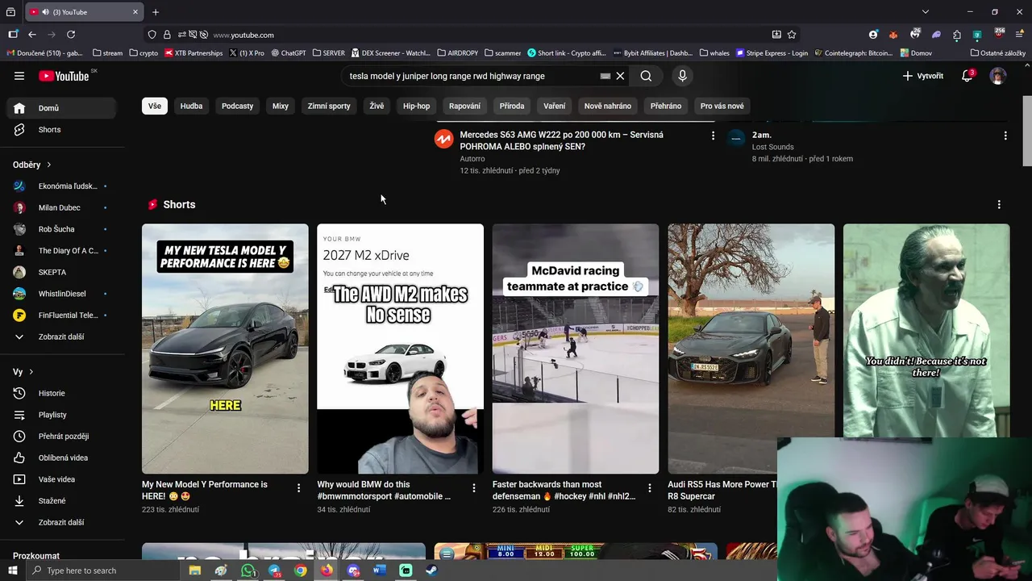Open the YouTube hamburger guide menu
The width and height of the screenshot is (1032, 581).
tap(19, 76)
